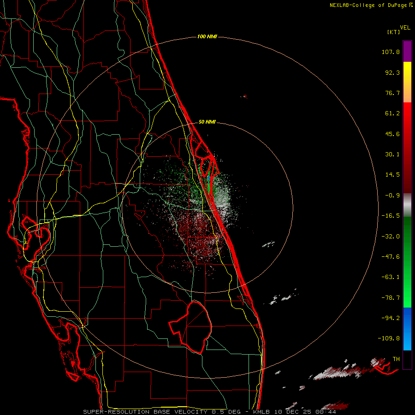Click the VEL legend title

(x=405, y=28)
